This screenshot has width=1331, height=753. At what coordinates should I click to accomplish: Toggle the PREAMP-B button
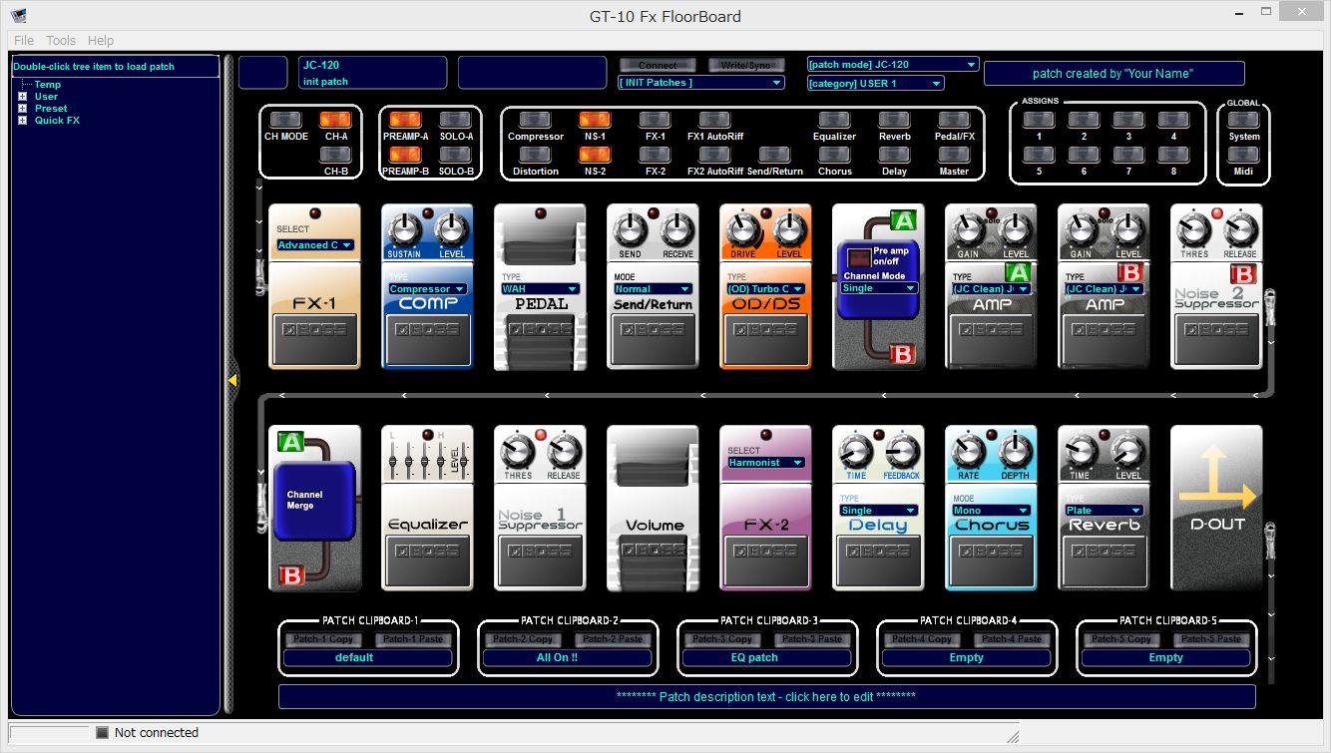click(405, 155)
